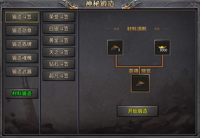The image size is (200, 138).
Task: Click the forged hat result preview icon
Action: pyautogui.click(x=140, y=83)
